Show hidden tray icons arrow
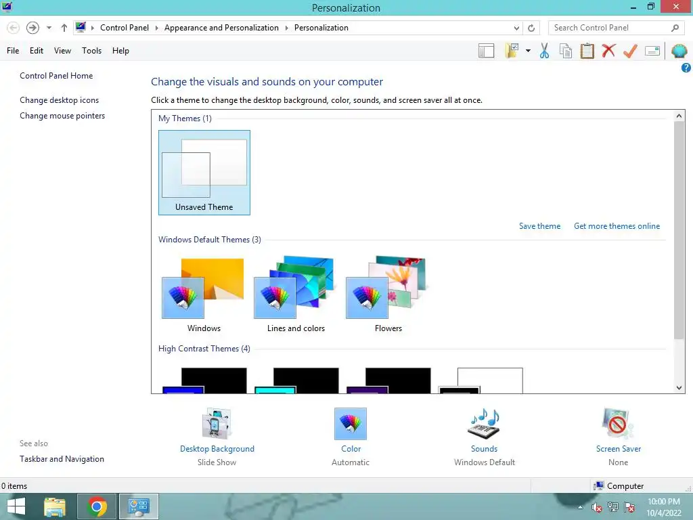The height and width of the screenshot is (520, 693). pos(580,507)
